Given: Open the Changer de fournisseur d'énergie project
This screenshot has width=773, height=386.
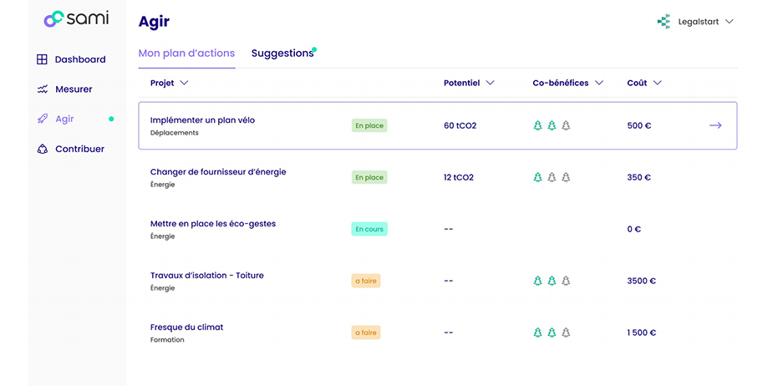Looking at the screenshot, I should click(x=218, y=172).
